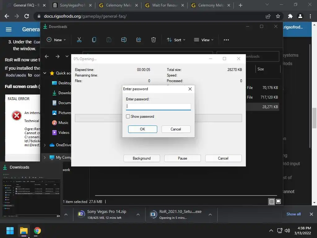Click the Paste icon in Downloads toolbar
The image size is (317, 238).
coord(109,40)
